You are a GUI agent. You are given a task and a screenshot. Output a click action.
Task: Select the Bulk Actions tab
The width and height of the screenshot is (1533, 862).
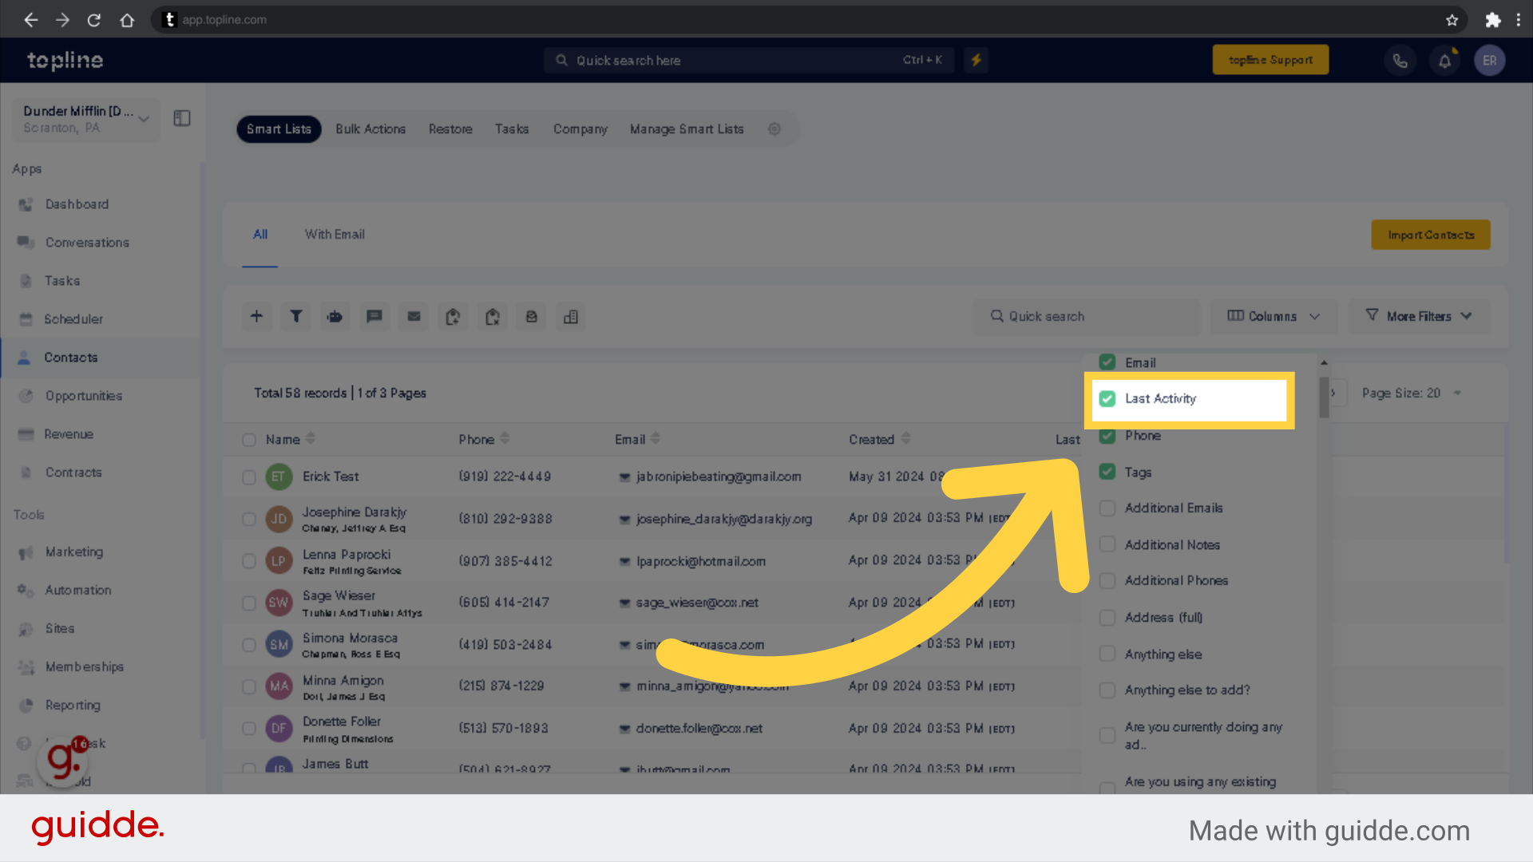coord(370,129)
